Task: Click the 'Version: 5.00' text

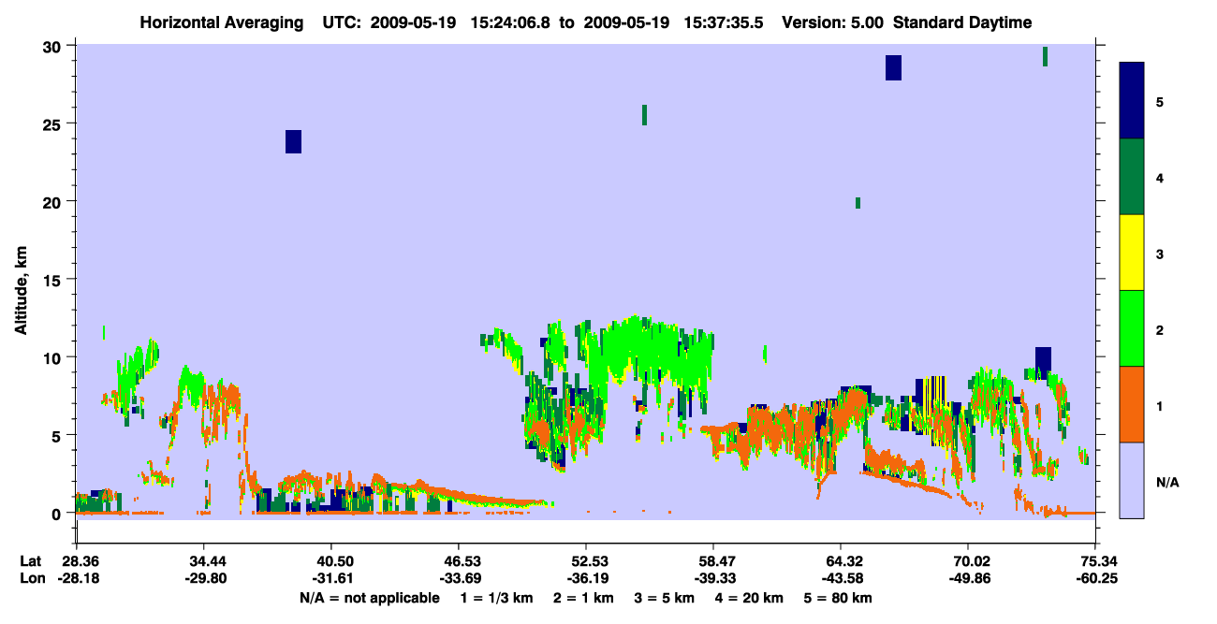Action: [x=833, y=23]
